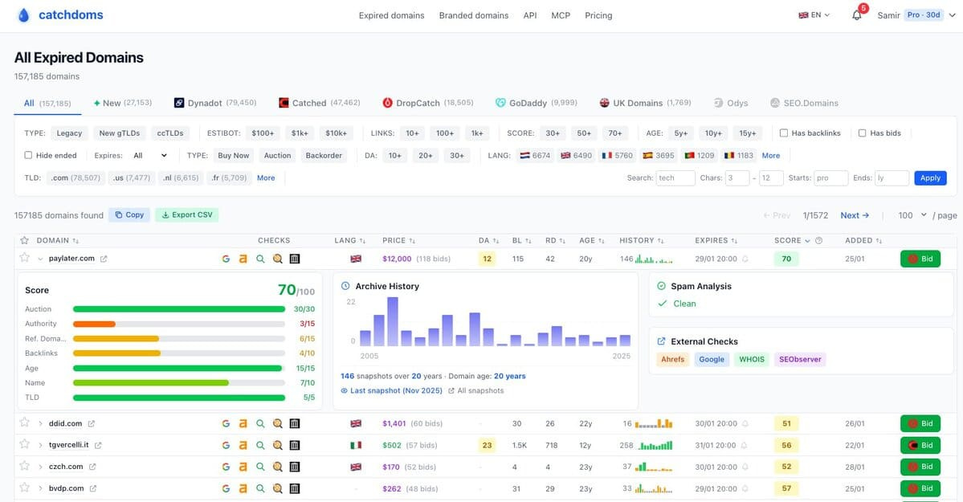Click the score help question icon
This screenshot has height=502, width=963.
pos(818,240)
